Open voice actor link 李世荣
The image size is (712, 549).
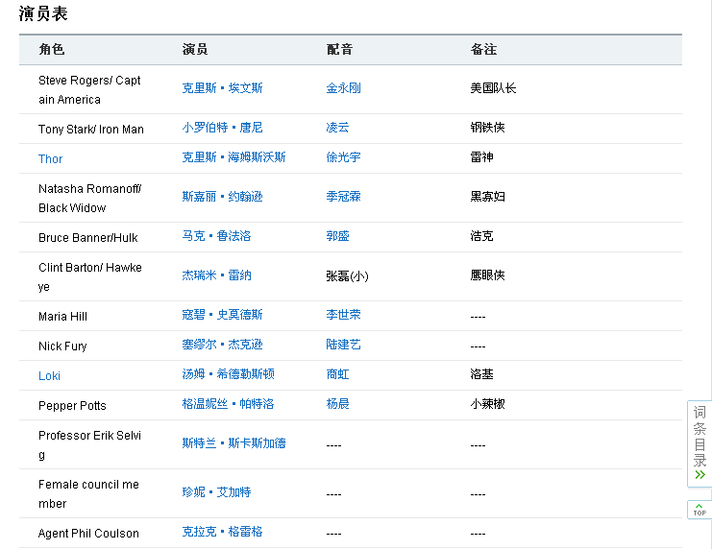(343, 315)
